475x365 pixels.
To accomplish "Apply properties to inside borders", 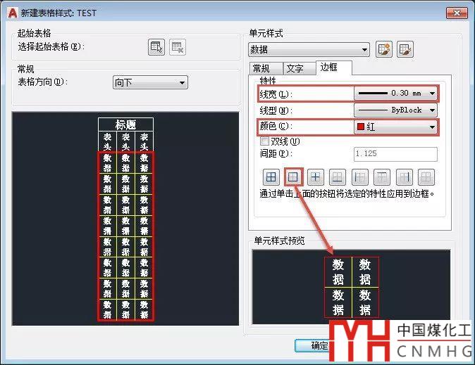I will (x=315, y=177).
